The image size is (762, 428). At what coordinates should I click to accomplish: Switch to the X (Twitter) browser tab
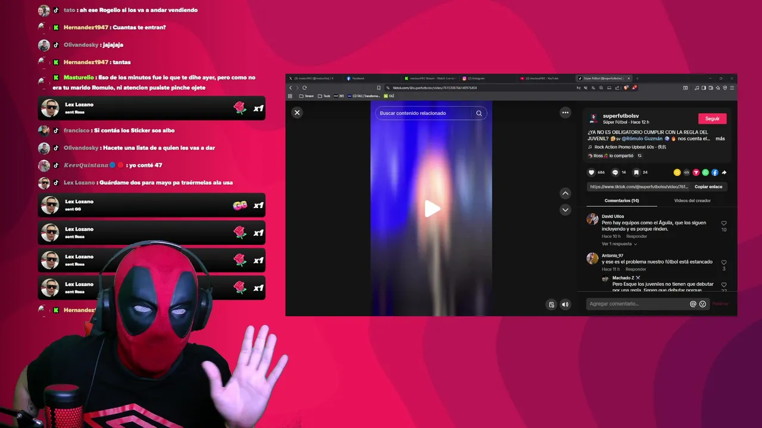[x=314, y=78]
